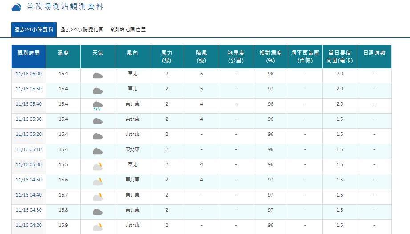Click the cloudy icon in the 11/13 04:30 row
The width and height of the screenshot is (410, 234).
[97, 212]
